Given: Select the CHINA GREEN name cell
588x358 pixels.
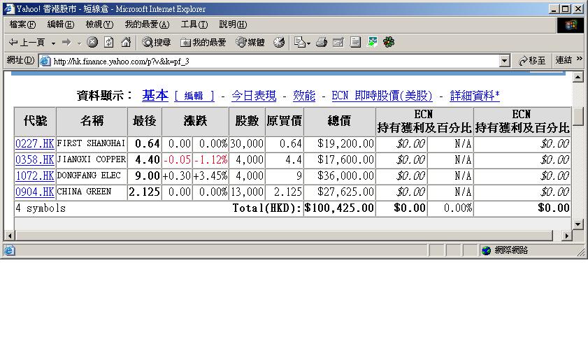Looking at the screenshot, I should pos(92,192).
